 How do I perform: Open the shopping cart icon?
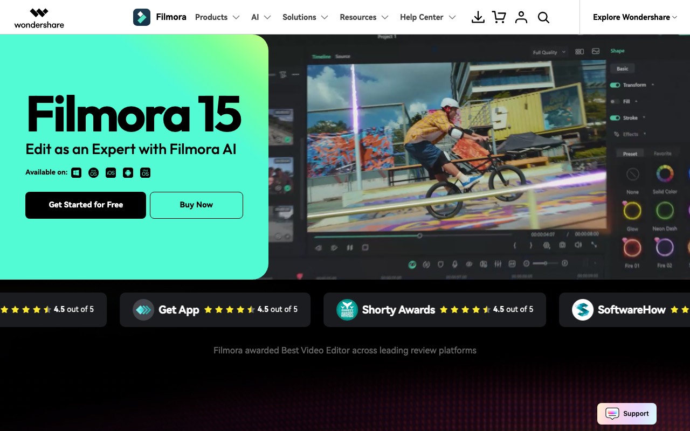coord(499,17)
